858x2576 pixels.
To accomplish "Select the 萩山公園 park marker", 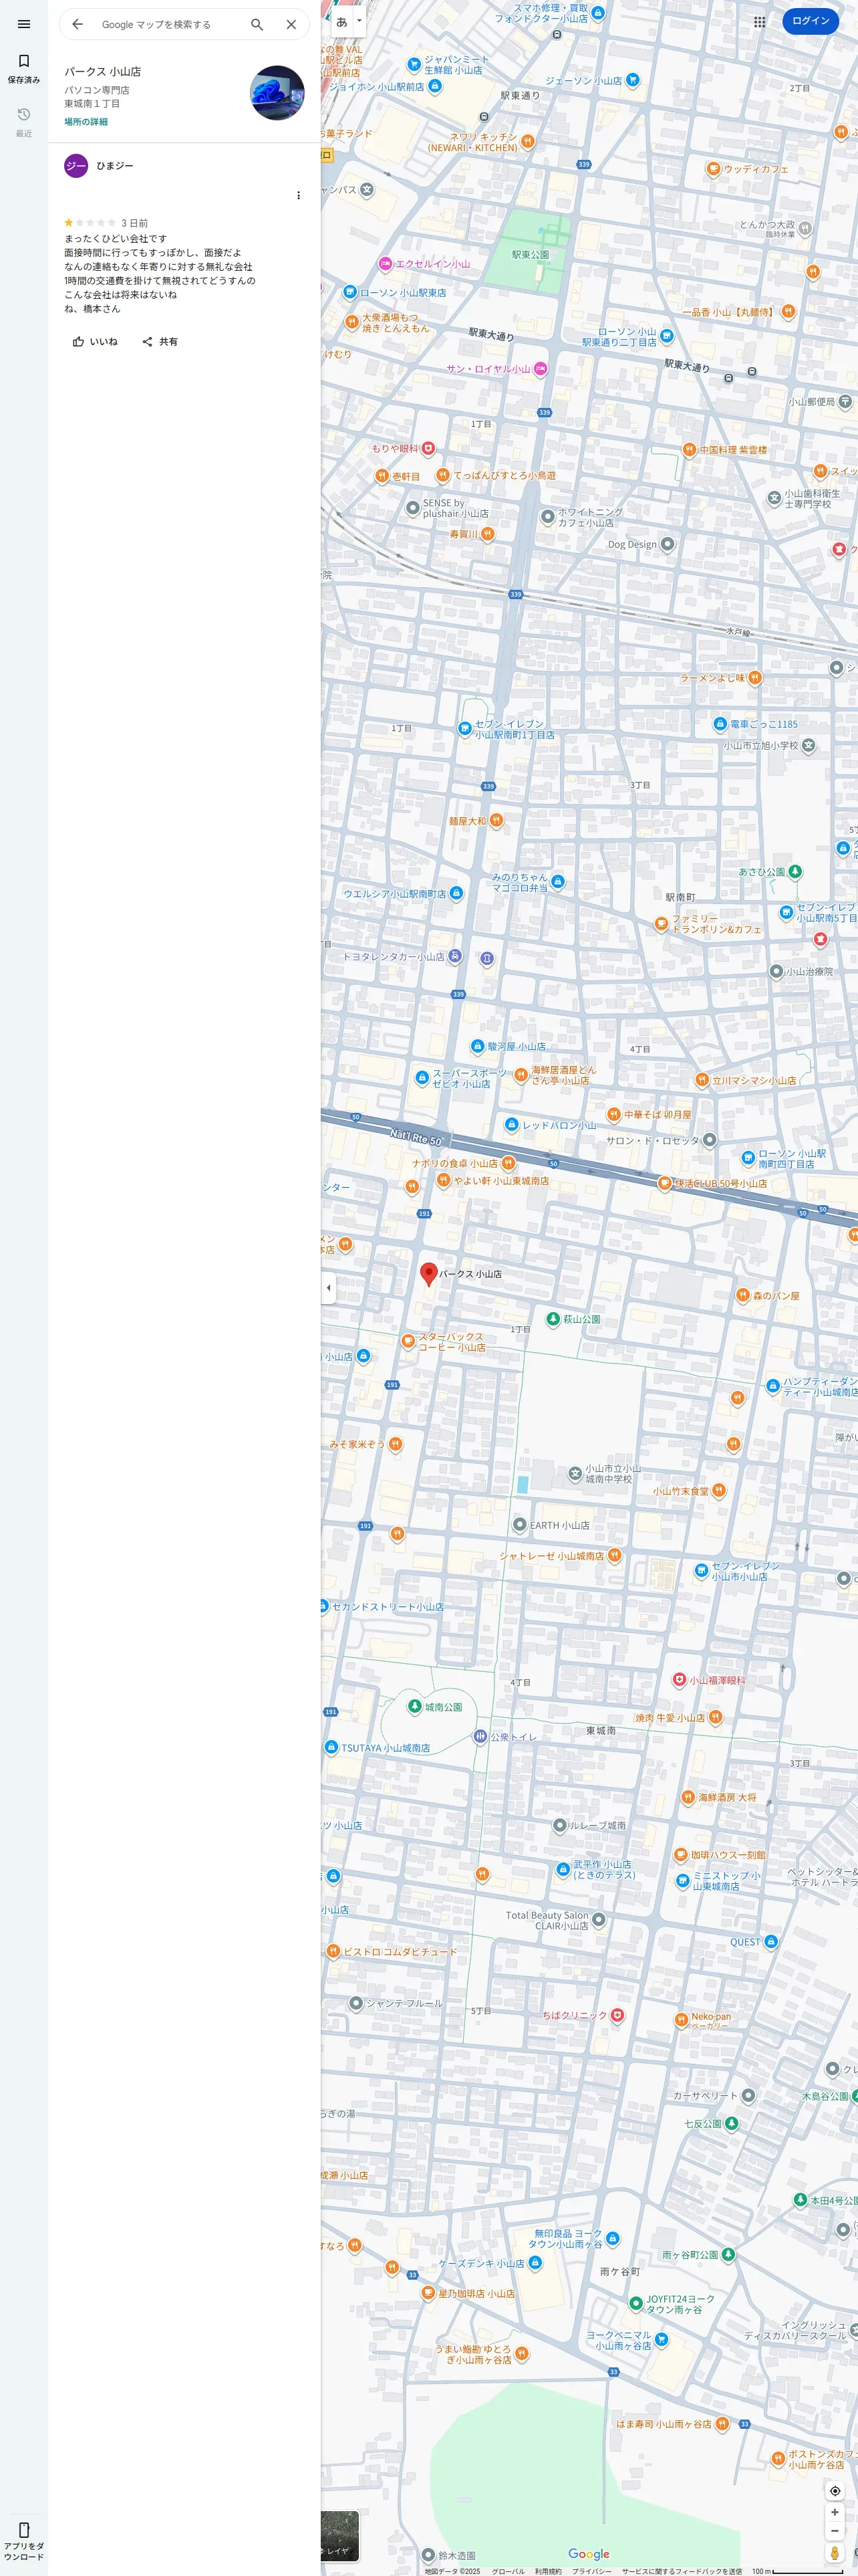I will coord(553,1319).
